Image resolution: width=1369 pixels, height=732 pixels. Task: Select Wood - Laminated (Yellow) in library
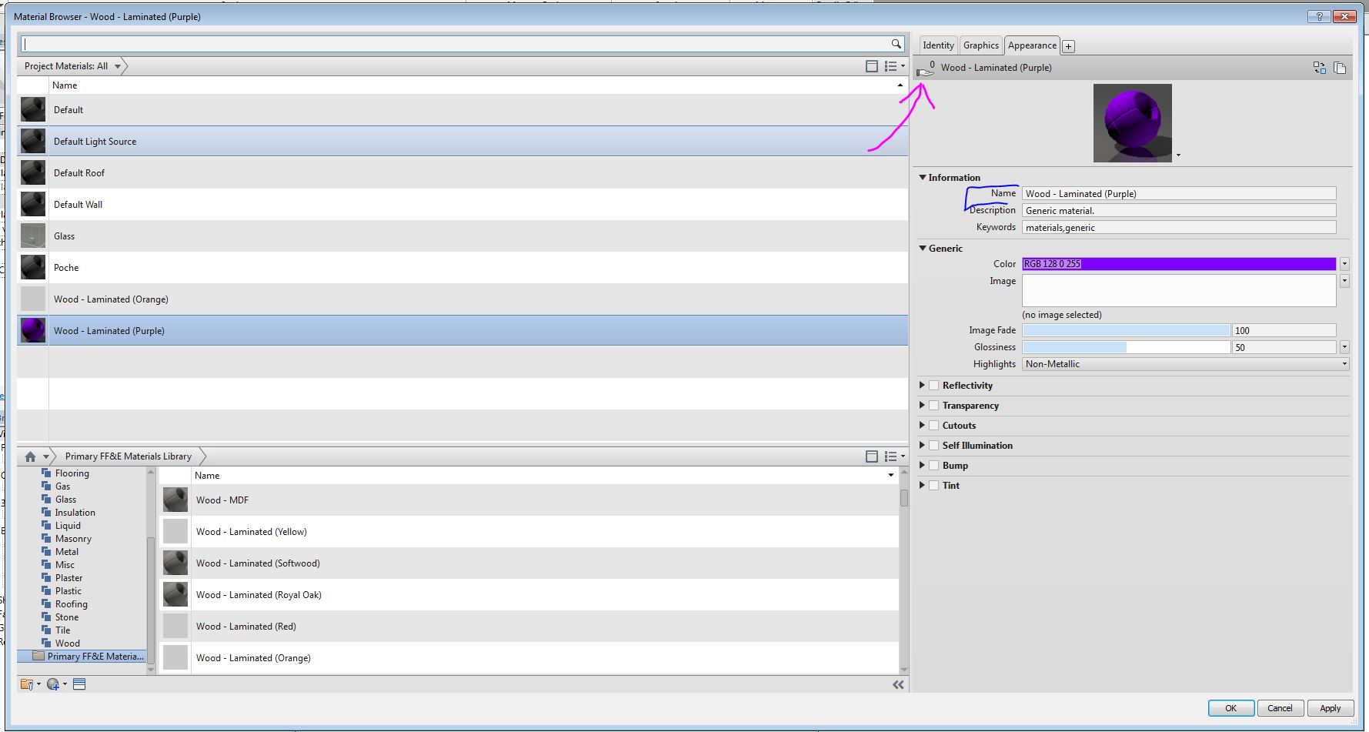click(x=529, y=532)
